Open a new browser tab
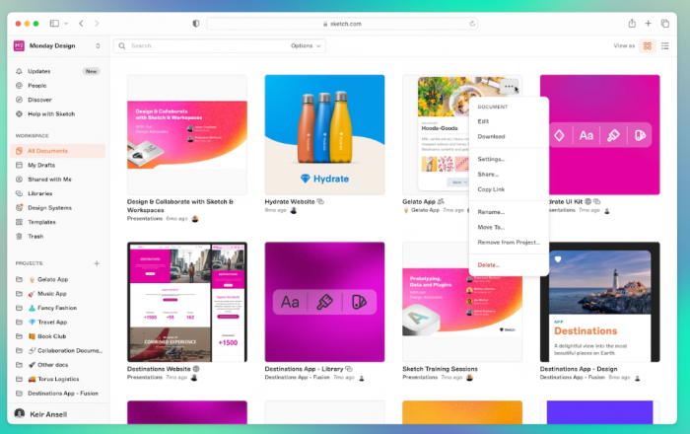This screenshot has height=434, width=690. (x=649, y=24)
